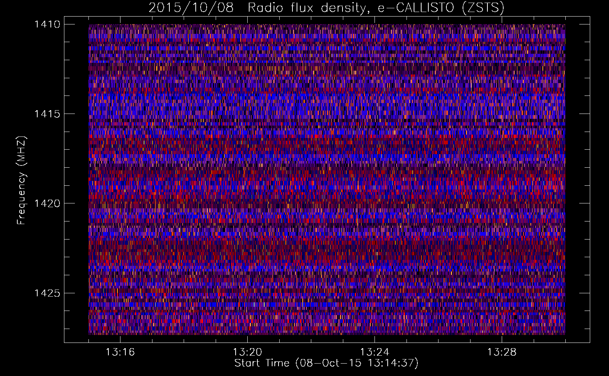The width and height of the screenshot is (609, 376).
Task: Click the "Frequency (MHZ)" axis title
Action: 22,180
